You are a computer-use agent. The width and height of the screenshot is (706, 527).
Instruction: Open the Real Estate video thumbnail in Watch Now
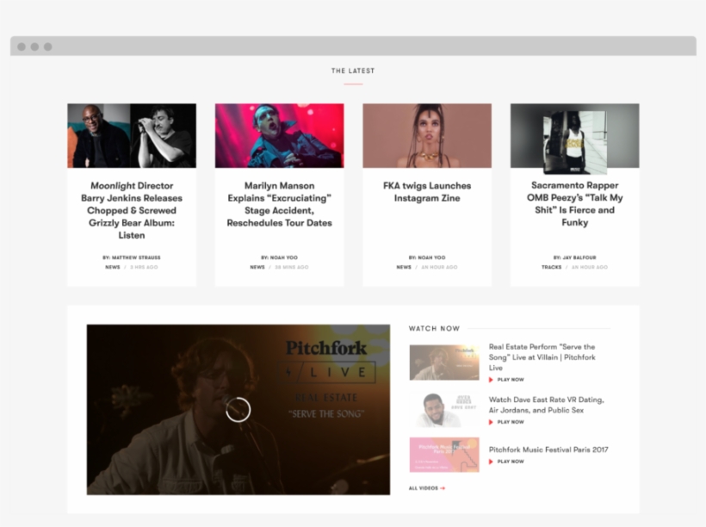pos(444,363)
